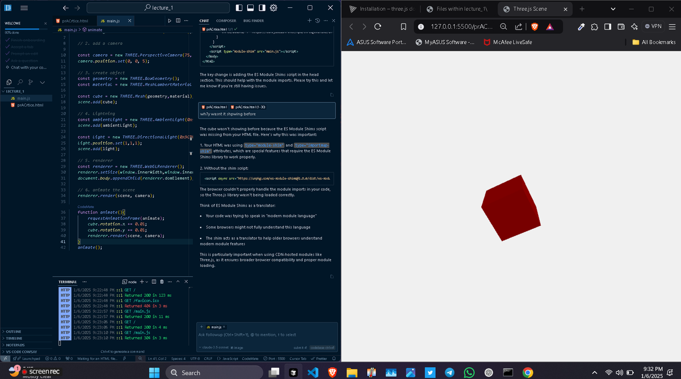Open Source Control view icon
This screenshot has width=681, height=379.
coord(31,83)
